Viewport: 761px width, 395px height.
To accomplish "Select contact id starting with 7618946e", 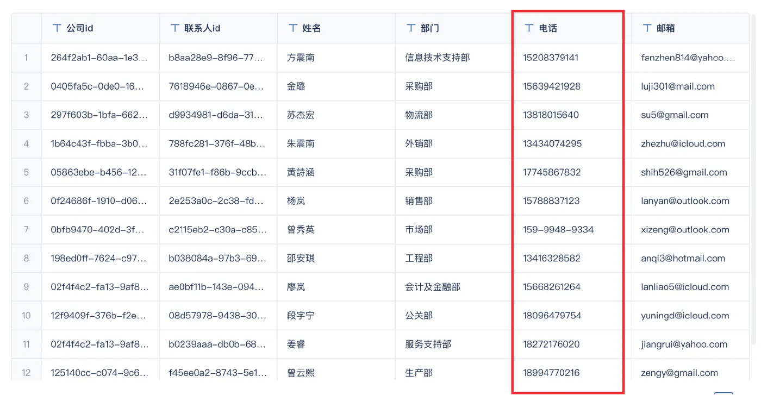I will pos(217,86).
